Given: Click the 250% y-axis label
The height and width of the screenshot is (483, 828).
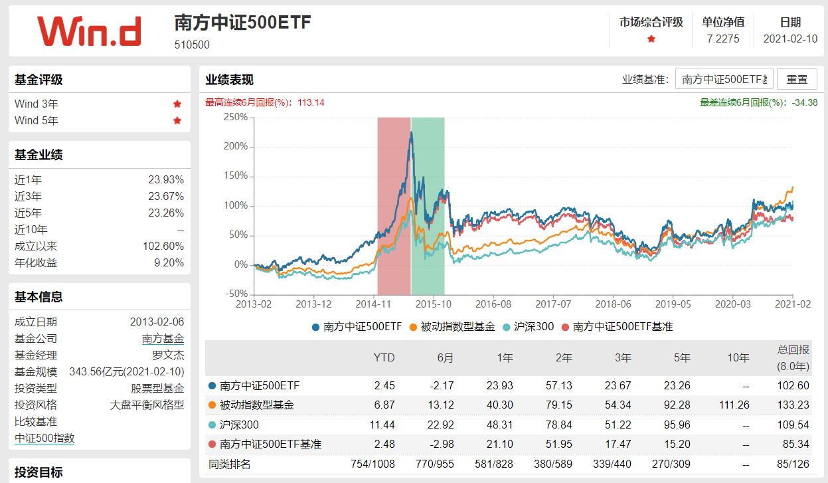Looking at the screenshot, I should pyautogui.click(x=236, y=117).
